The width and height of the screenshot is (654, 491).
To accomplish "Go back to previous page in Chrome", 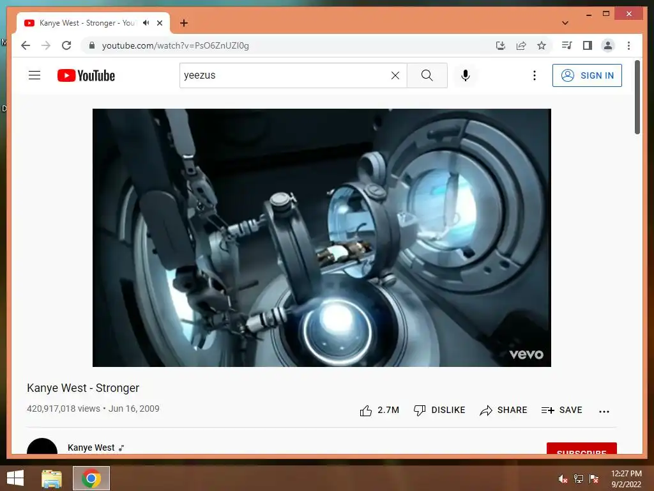I will (26, 45).
